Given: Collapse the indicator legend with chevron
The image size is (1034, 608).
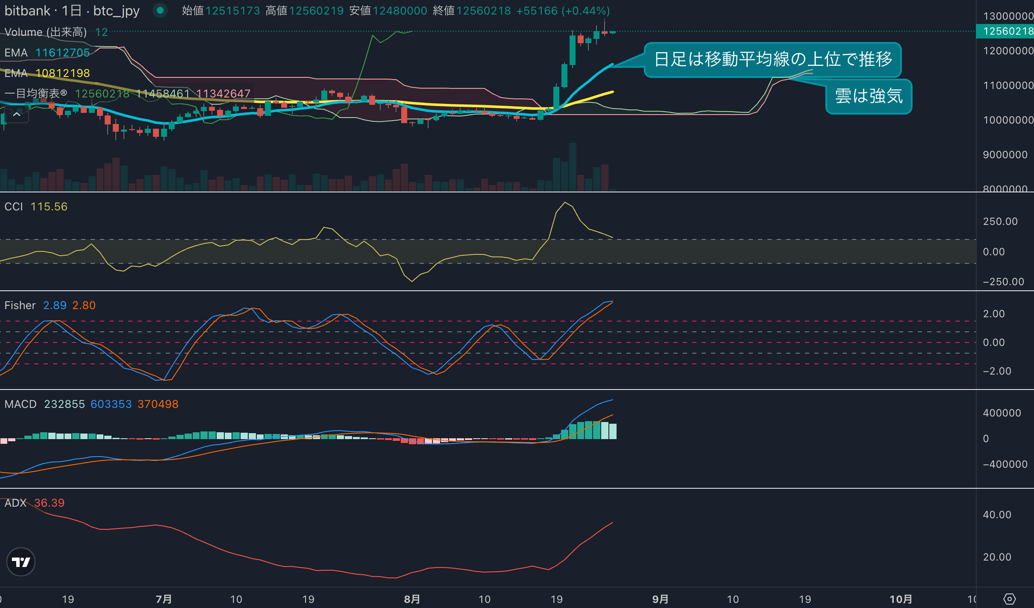Looking at the screenshot, I should pos(17,114).
